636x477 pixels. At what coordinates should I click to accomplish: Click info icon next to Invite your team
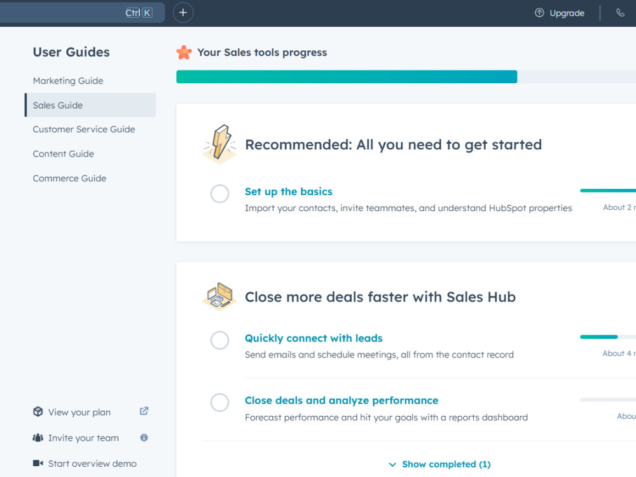(144, 438)
